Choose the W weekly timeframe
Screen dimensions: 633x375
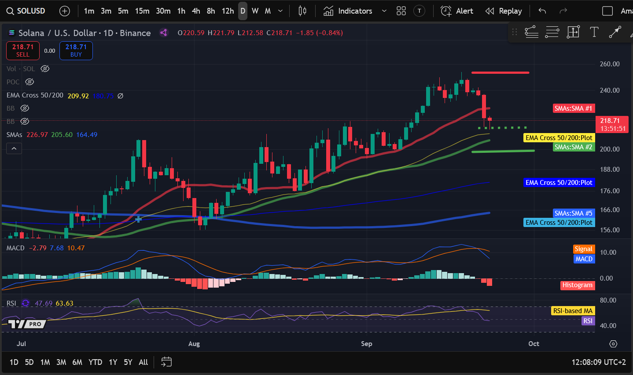(255, 11)
